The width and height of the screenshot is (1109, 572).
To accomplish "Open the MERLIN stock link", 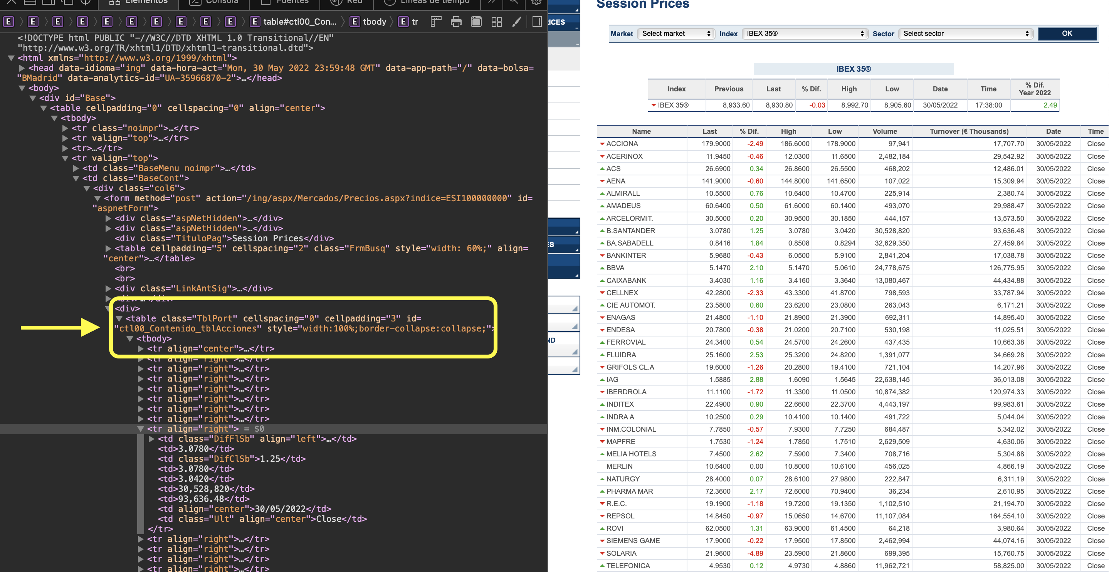I will (x=619, y=466).
